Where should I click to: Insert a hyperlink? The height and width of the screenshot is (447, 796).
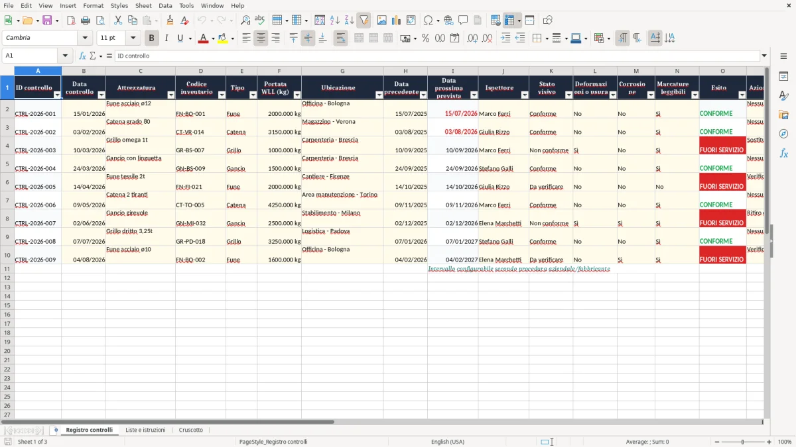[x=448, y=21]
